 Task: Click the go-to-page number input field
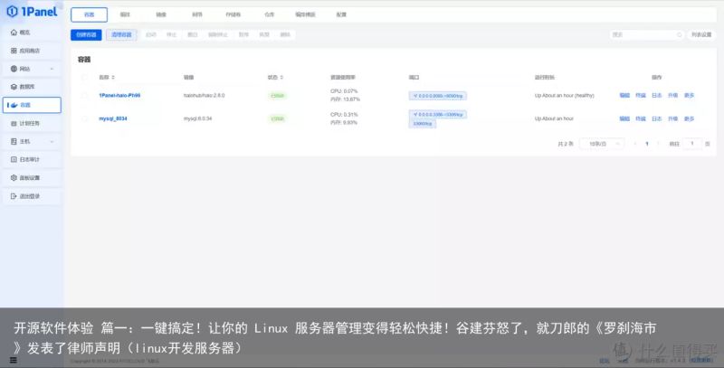click(x=691, y=144)
